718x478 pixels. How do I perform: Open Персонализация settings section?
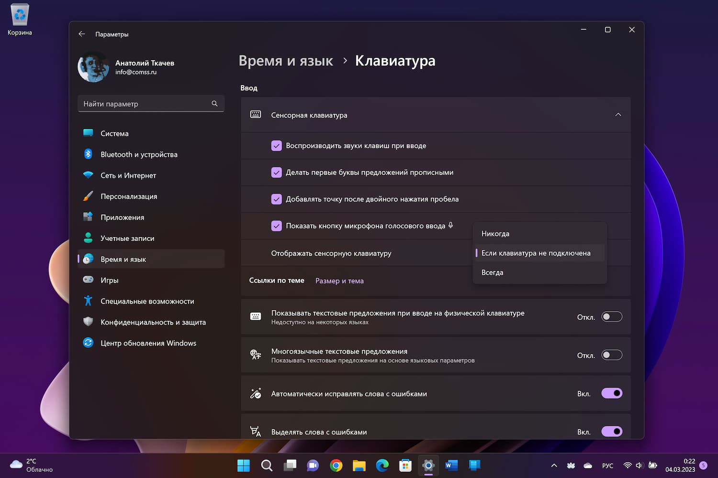coord(151,196)
